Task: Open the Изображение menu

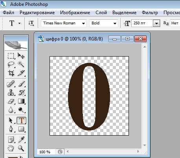Action: click(x=75, y=13)
